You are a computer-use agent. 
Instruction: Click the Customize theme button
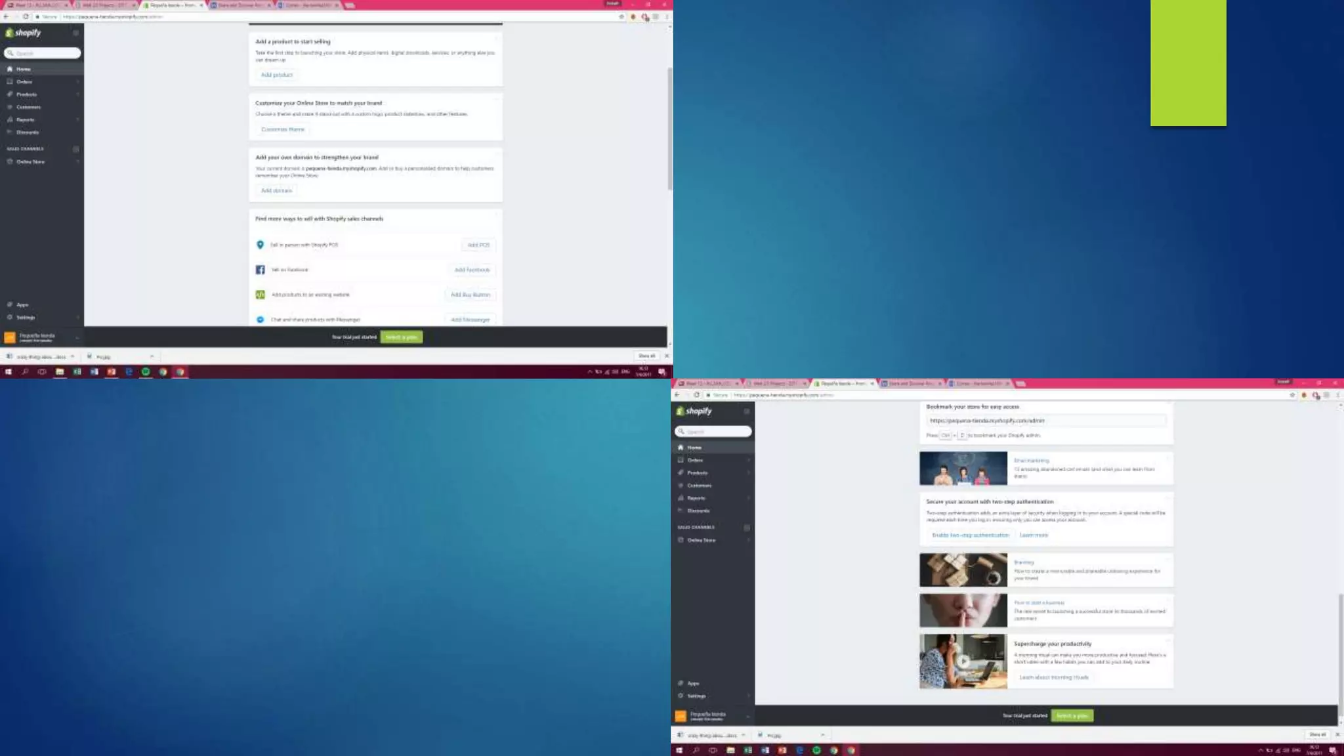coord(283,129)
